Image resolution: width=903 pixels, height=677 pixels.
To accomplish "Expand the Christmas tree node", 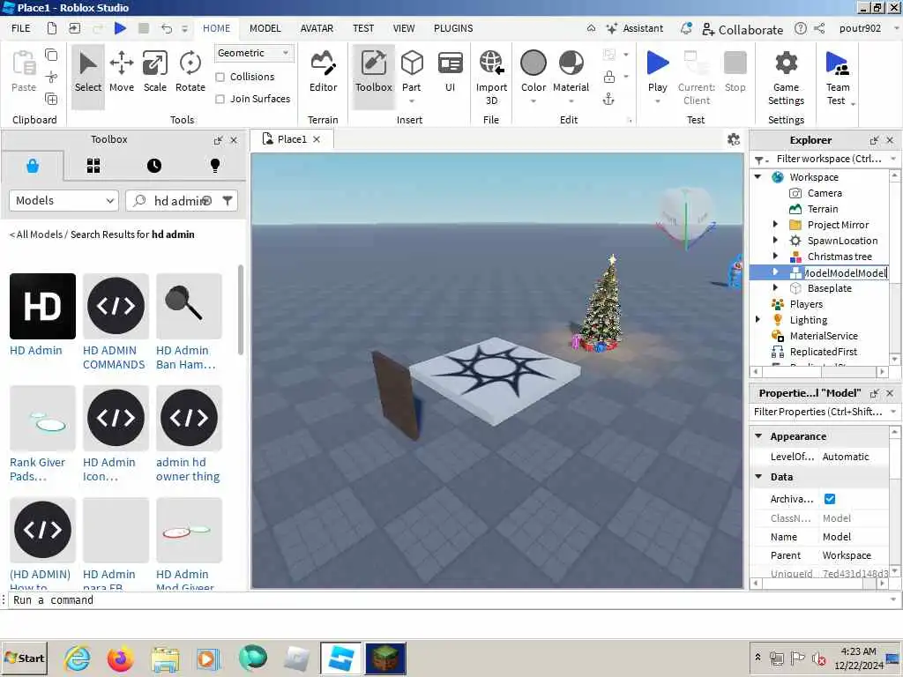I will point(775,257).
